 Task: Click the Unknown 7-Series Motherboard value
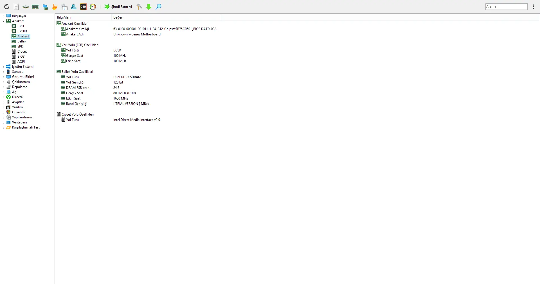click(137, 34)
